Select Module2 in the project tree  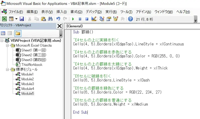coord(28,79)
